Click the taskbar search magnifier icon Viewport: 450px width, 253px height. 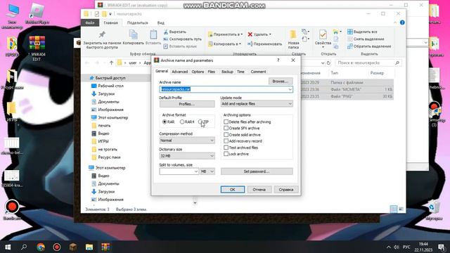pyautogui.click(x=24, y=247)
